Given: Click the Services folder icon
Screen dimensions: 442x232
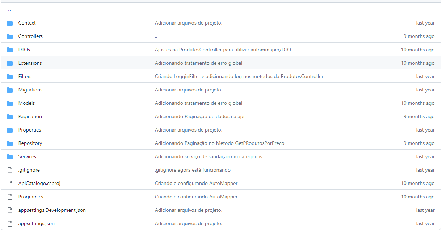Looking at the screenshot, I should click(9, 156).
